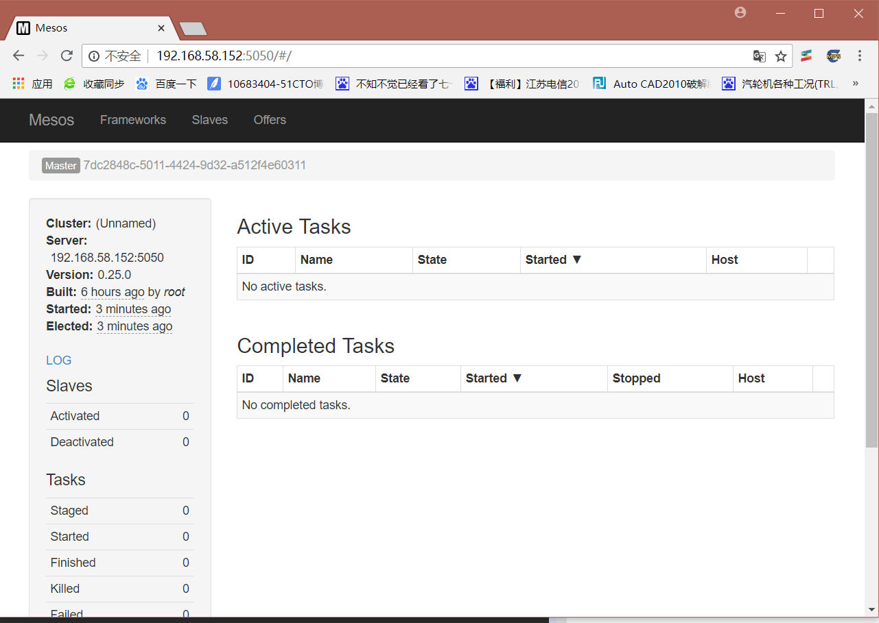Click the Built '6 hours ago' timestamp

click(x=113, y=292)
